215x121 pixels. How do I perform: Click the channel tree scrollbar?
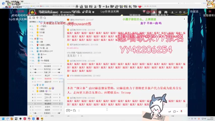[x=64, y=88]
